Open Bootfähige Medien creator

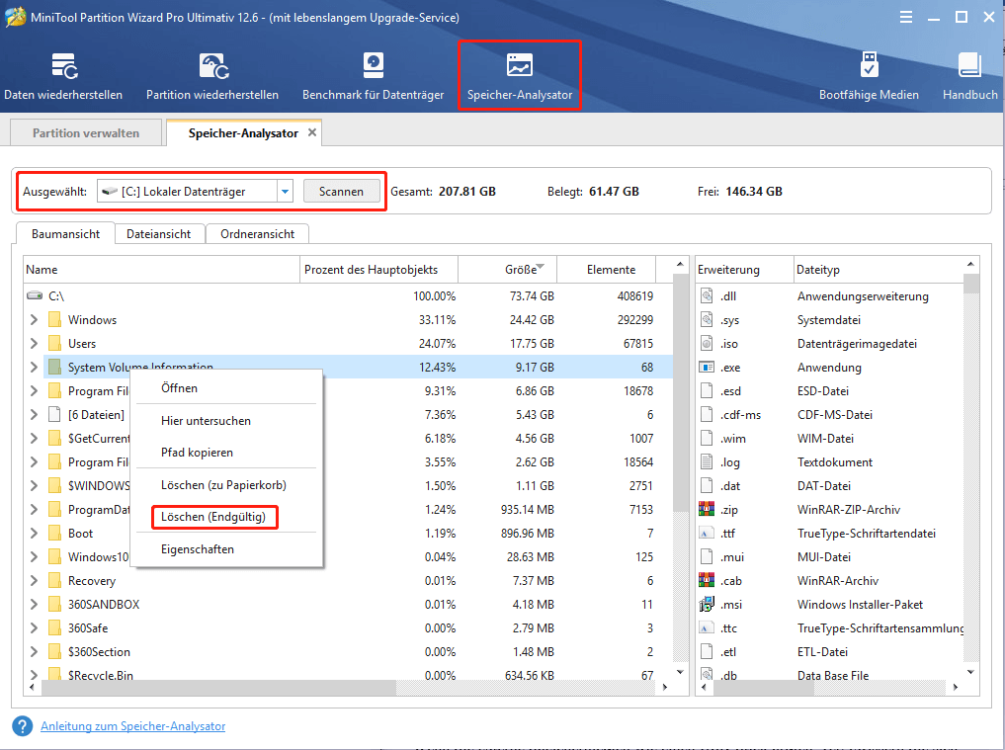(x=869, y=77)
